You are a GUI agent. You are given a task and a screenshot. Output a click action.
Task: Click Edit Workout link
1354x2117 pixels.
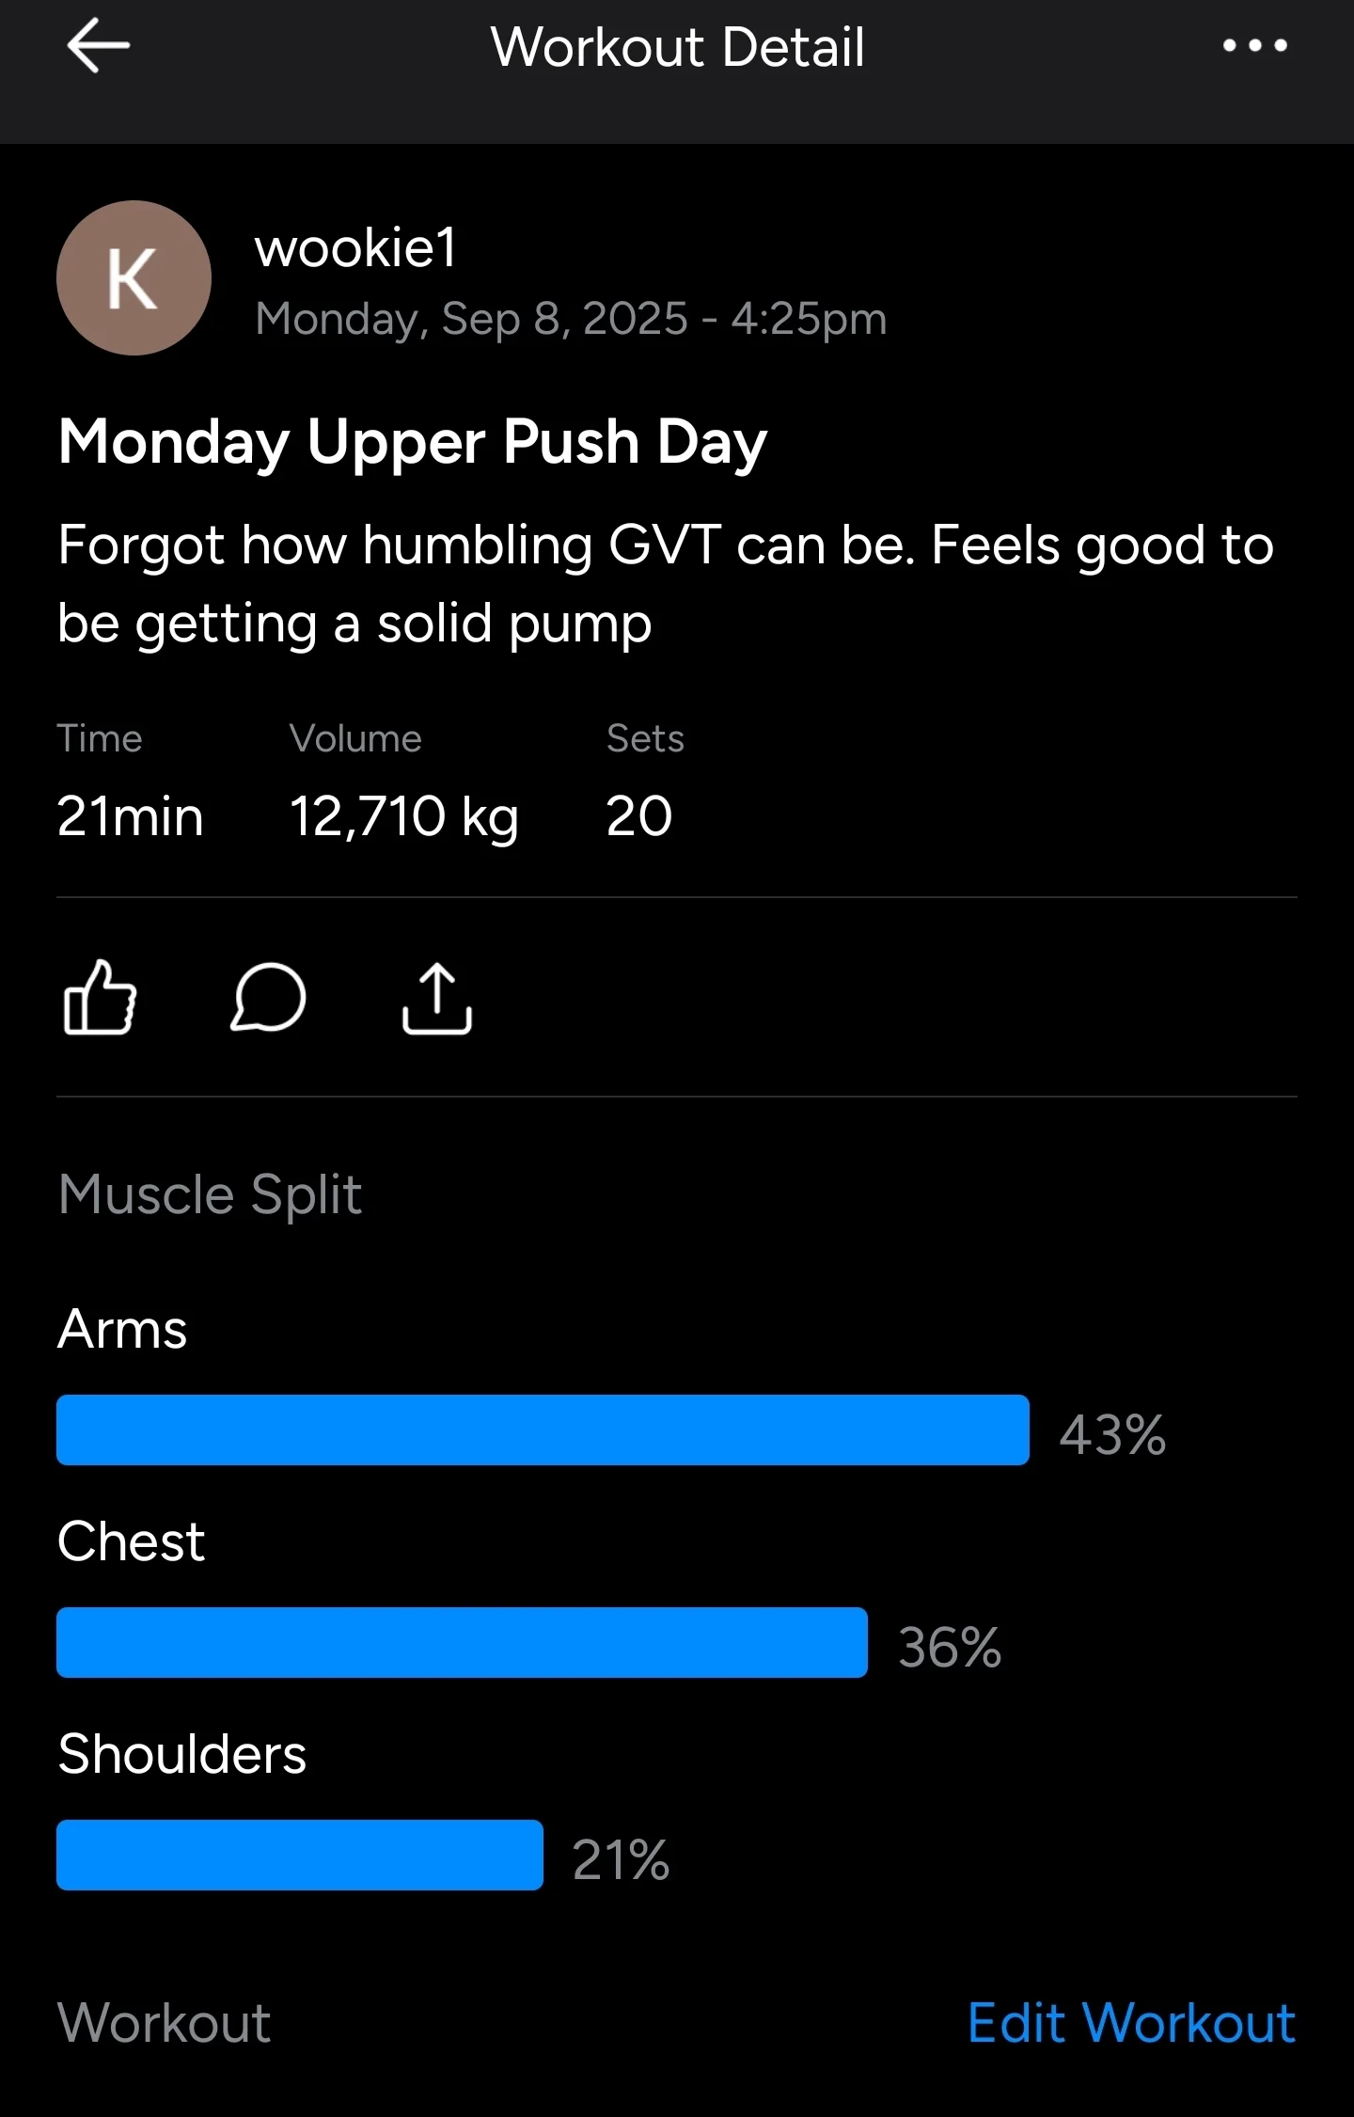tap(1132, 2023)
